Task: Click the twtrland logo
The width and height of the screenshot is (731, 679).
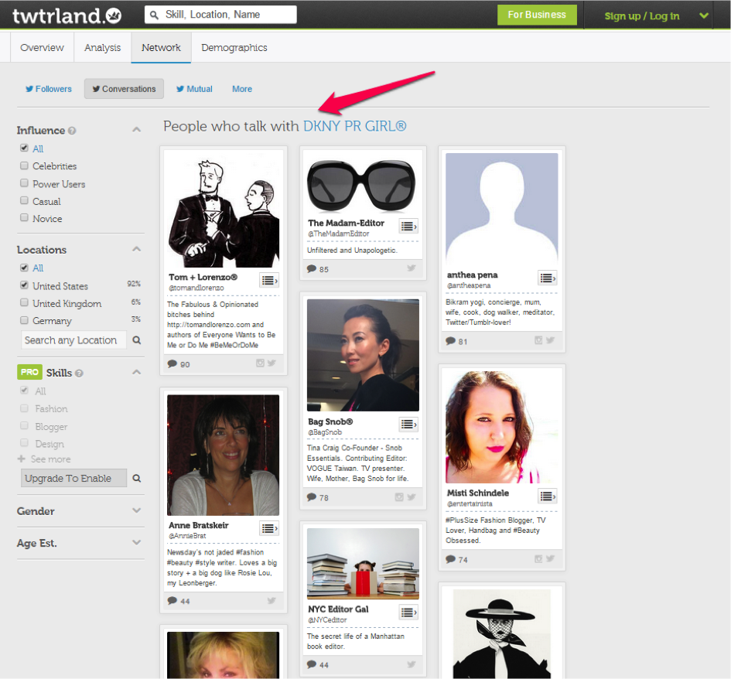Action: tap(67, 15)
